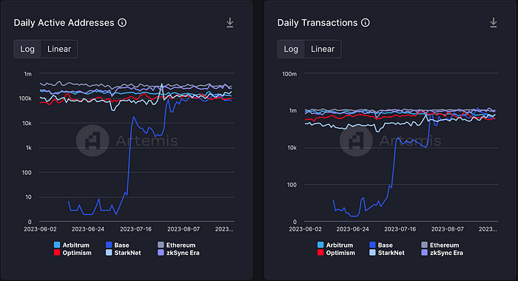Click Artemis watermark logo in transactions chart

pyautogui.click(x=356, y=140)
